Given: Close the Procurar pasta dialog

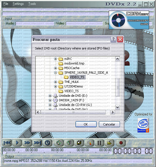Looking at the screenshot, I should 120,39.
